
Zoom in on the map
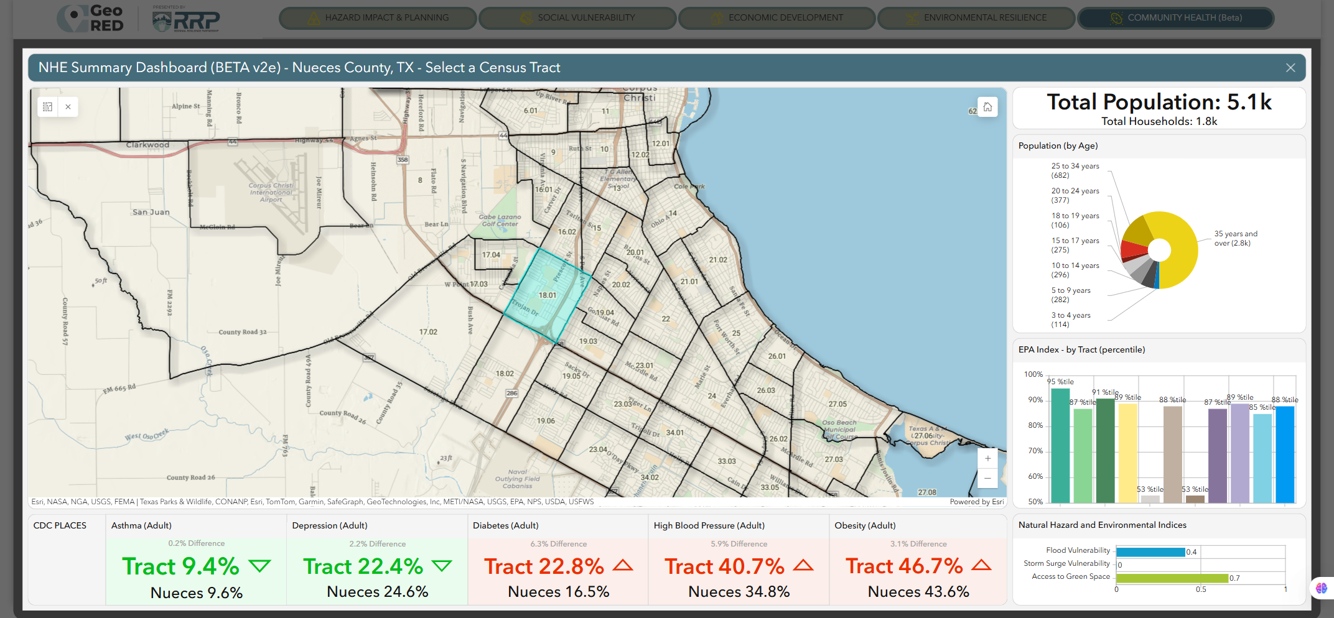(x=987, y=458)
